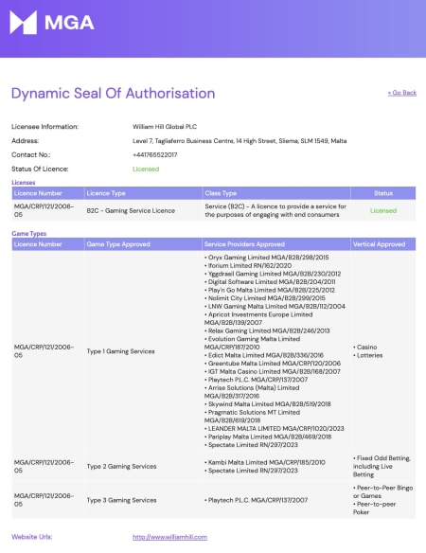The image size is (426, 553).
Task: Click the MGA logo in the header
Action: tap(52, 23)
